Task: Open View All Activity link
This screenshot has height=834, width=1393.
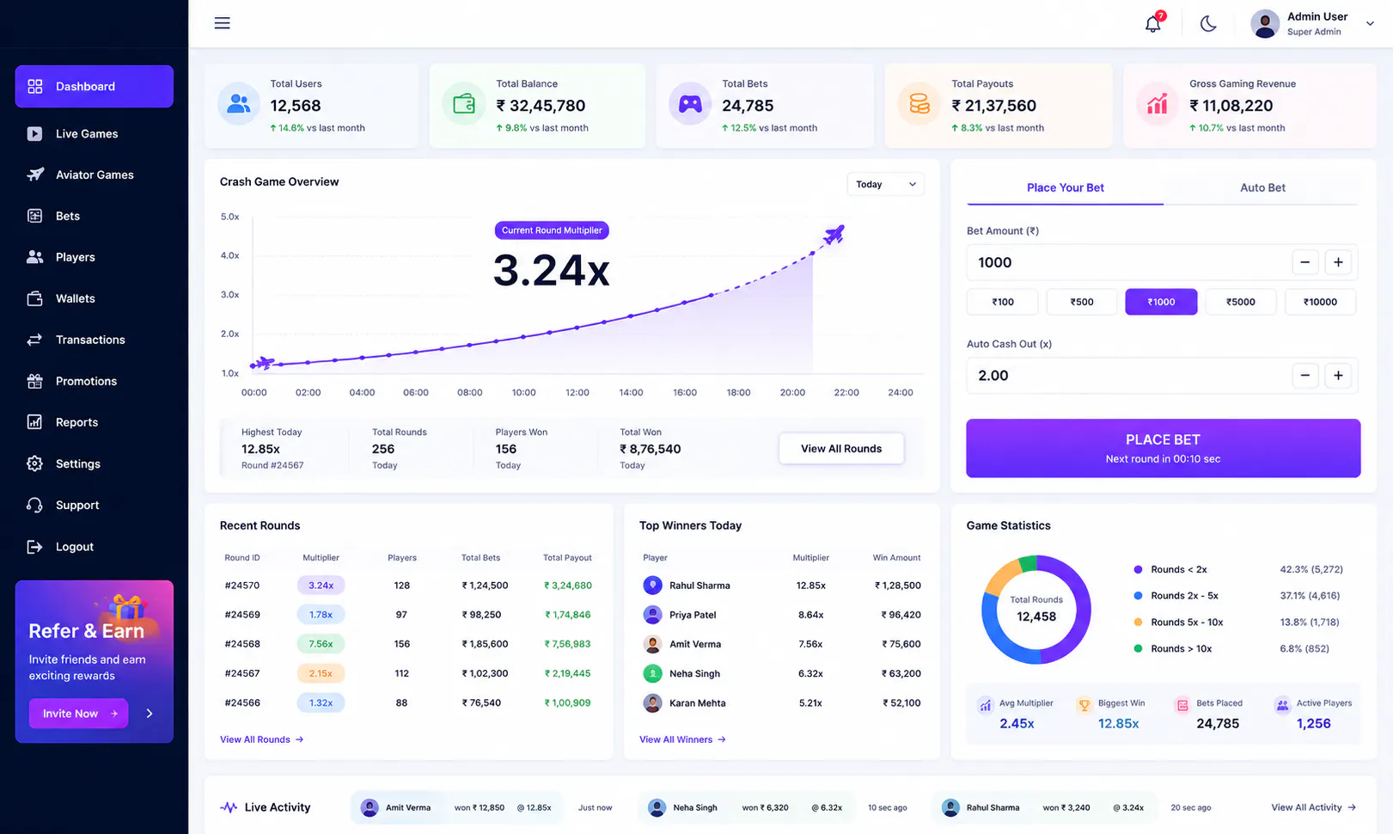Action: click(x=1313, y=807)
